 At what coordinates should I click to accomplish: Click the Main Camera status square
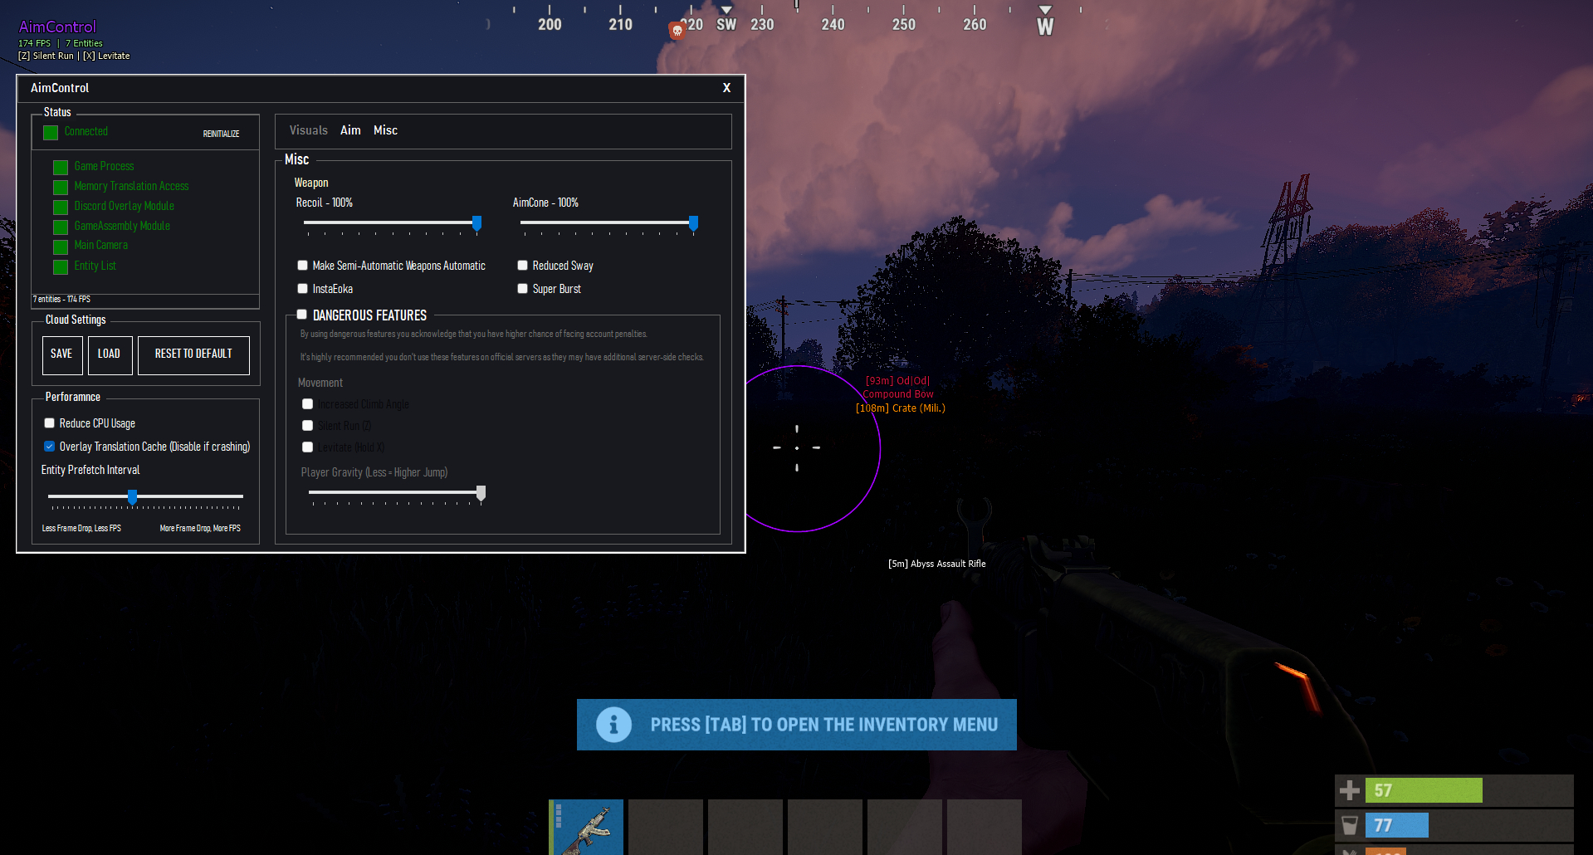[x=61, y=247]
